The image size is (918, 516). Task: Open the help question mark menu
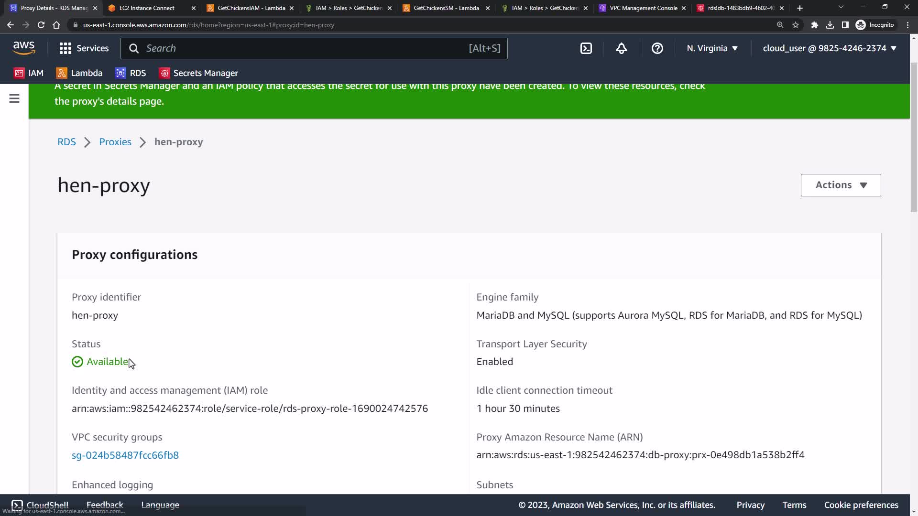coord(657,48)
